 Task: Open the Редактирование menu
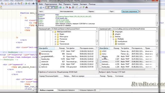[51, 4]
